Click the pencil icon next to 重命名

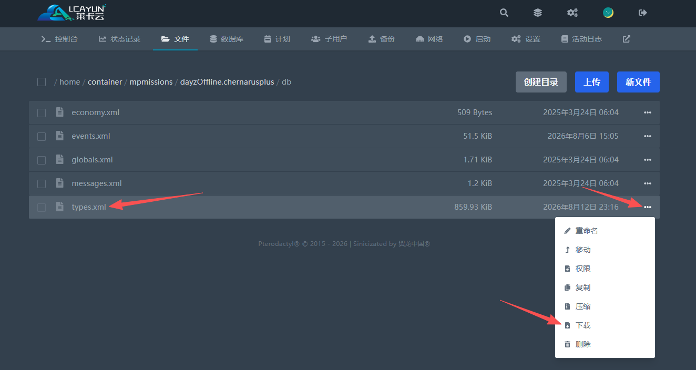tap(567, 231)
